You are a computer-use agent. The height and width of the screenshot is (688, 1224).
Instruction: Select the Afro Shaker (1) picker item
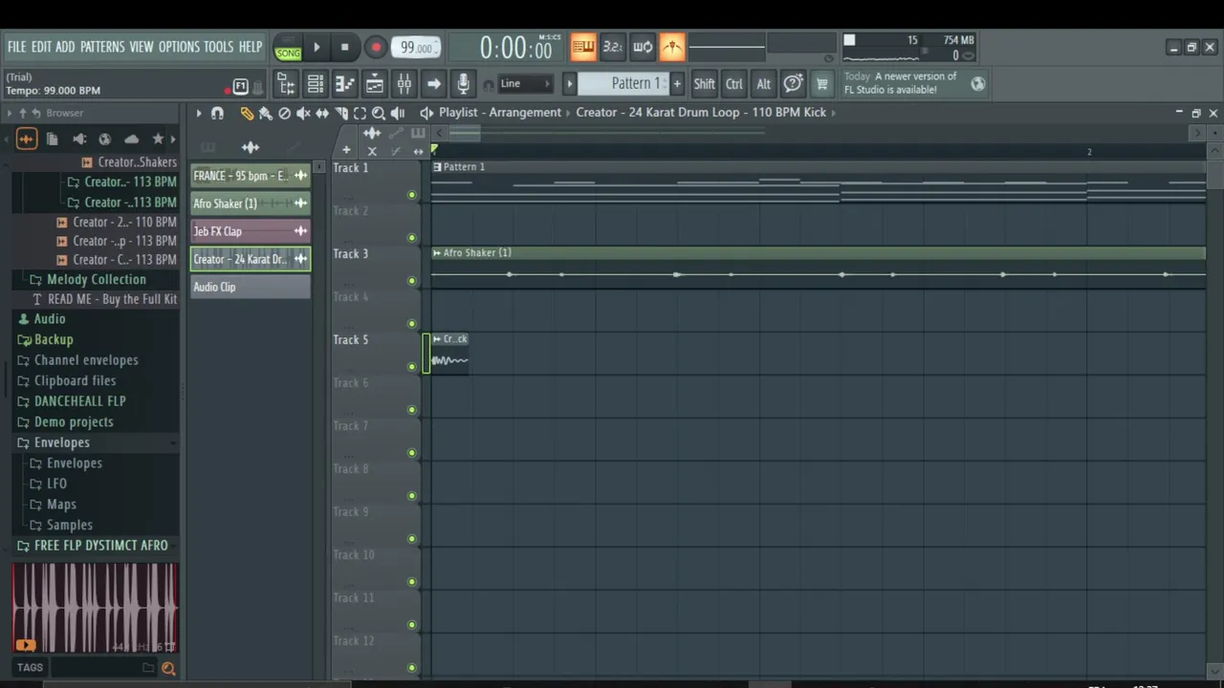(251, 204)
